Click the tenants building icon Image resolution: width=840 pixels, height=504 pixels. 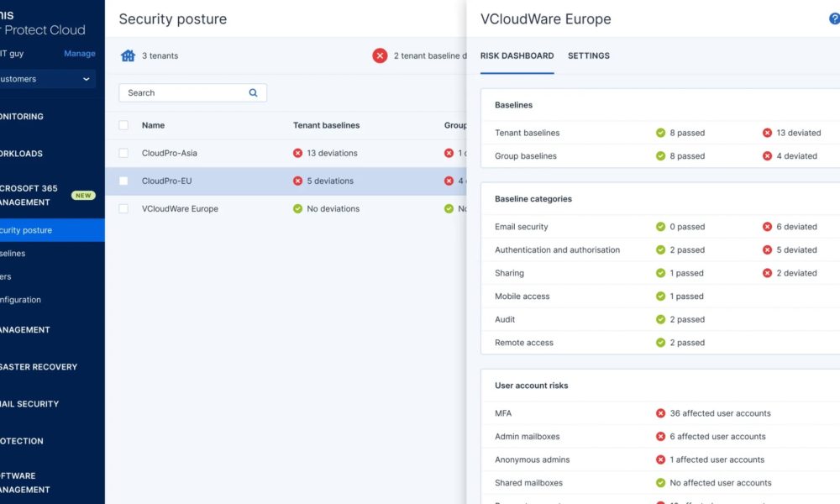point(128,55)
